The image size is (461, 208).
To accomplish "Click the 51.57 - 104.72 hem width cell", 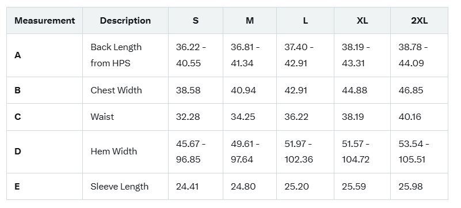I will [x=356, y=152].
